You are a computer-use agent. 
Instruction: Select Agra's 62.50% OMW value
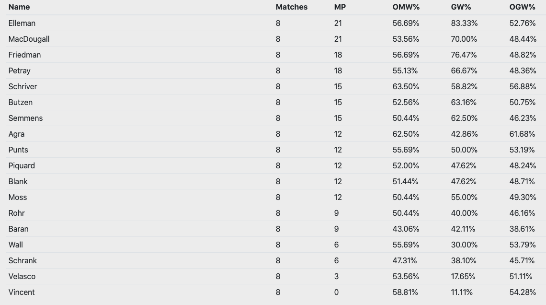point(406,134)
